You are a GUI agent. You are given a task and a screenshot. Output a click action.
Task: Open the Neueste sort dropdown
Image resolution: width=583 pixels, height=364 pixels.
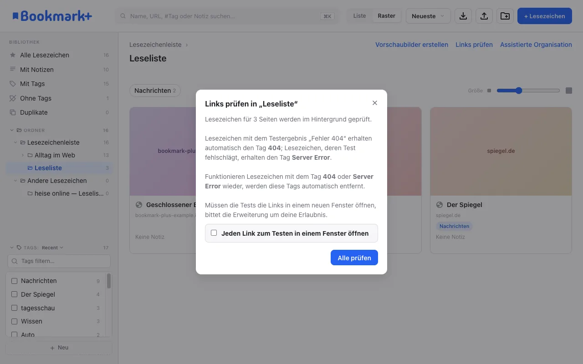[x=428, y=16]
